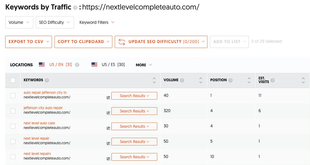Open the MORE locations menu

(x=144, y=65)
